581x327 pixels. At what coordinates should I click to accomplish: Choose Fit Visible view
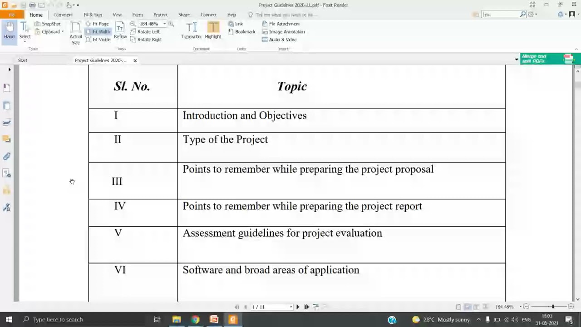tap(98, 40)
